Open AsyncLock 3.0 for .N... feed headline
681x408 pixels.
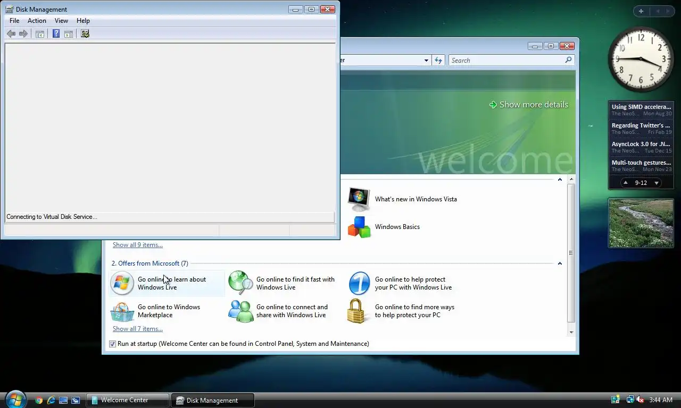click(641, 144)
